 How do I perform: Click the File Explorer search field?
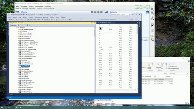[x=179, y=73]
